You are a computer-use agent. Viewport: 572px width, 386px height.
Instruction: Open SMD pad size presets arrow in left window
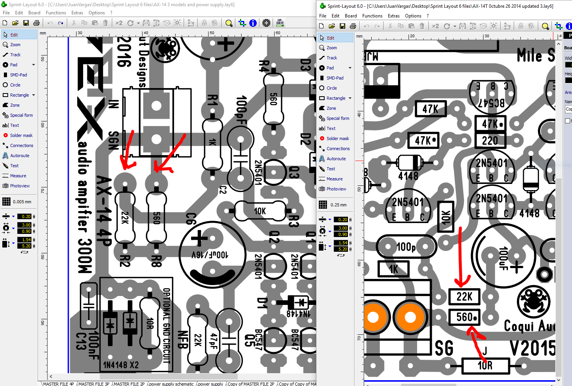pos(13,243)
